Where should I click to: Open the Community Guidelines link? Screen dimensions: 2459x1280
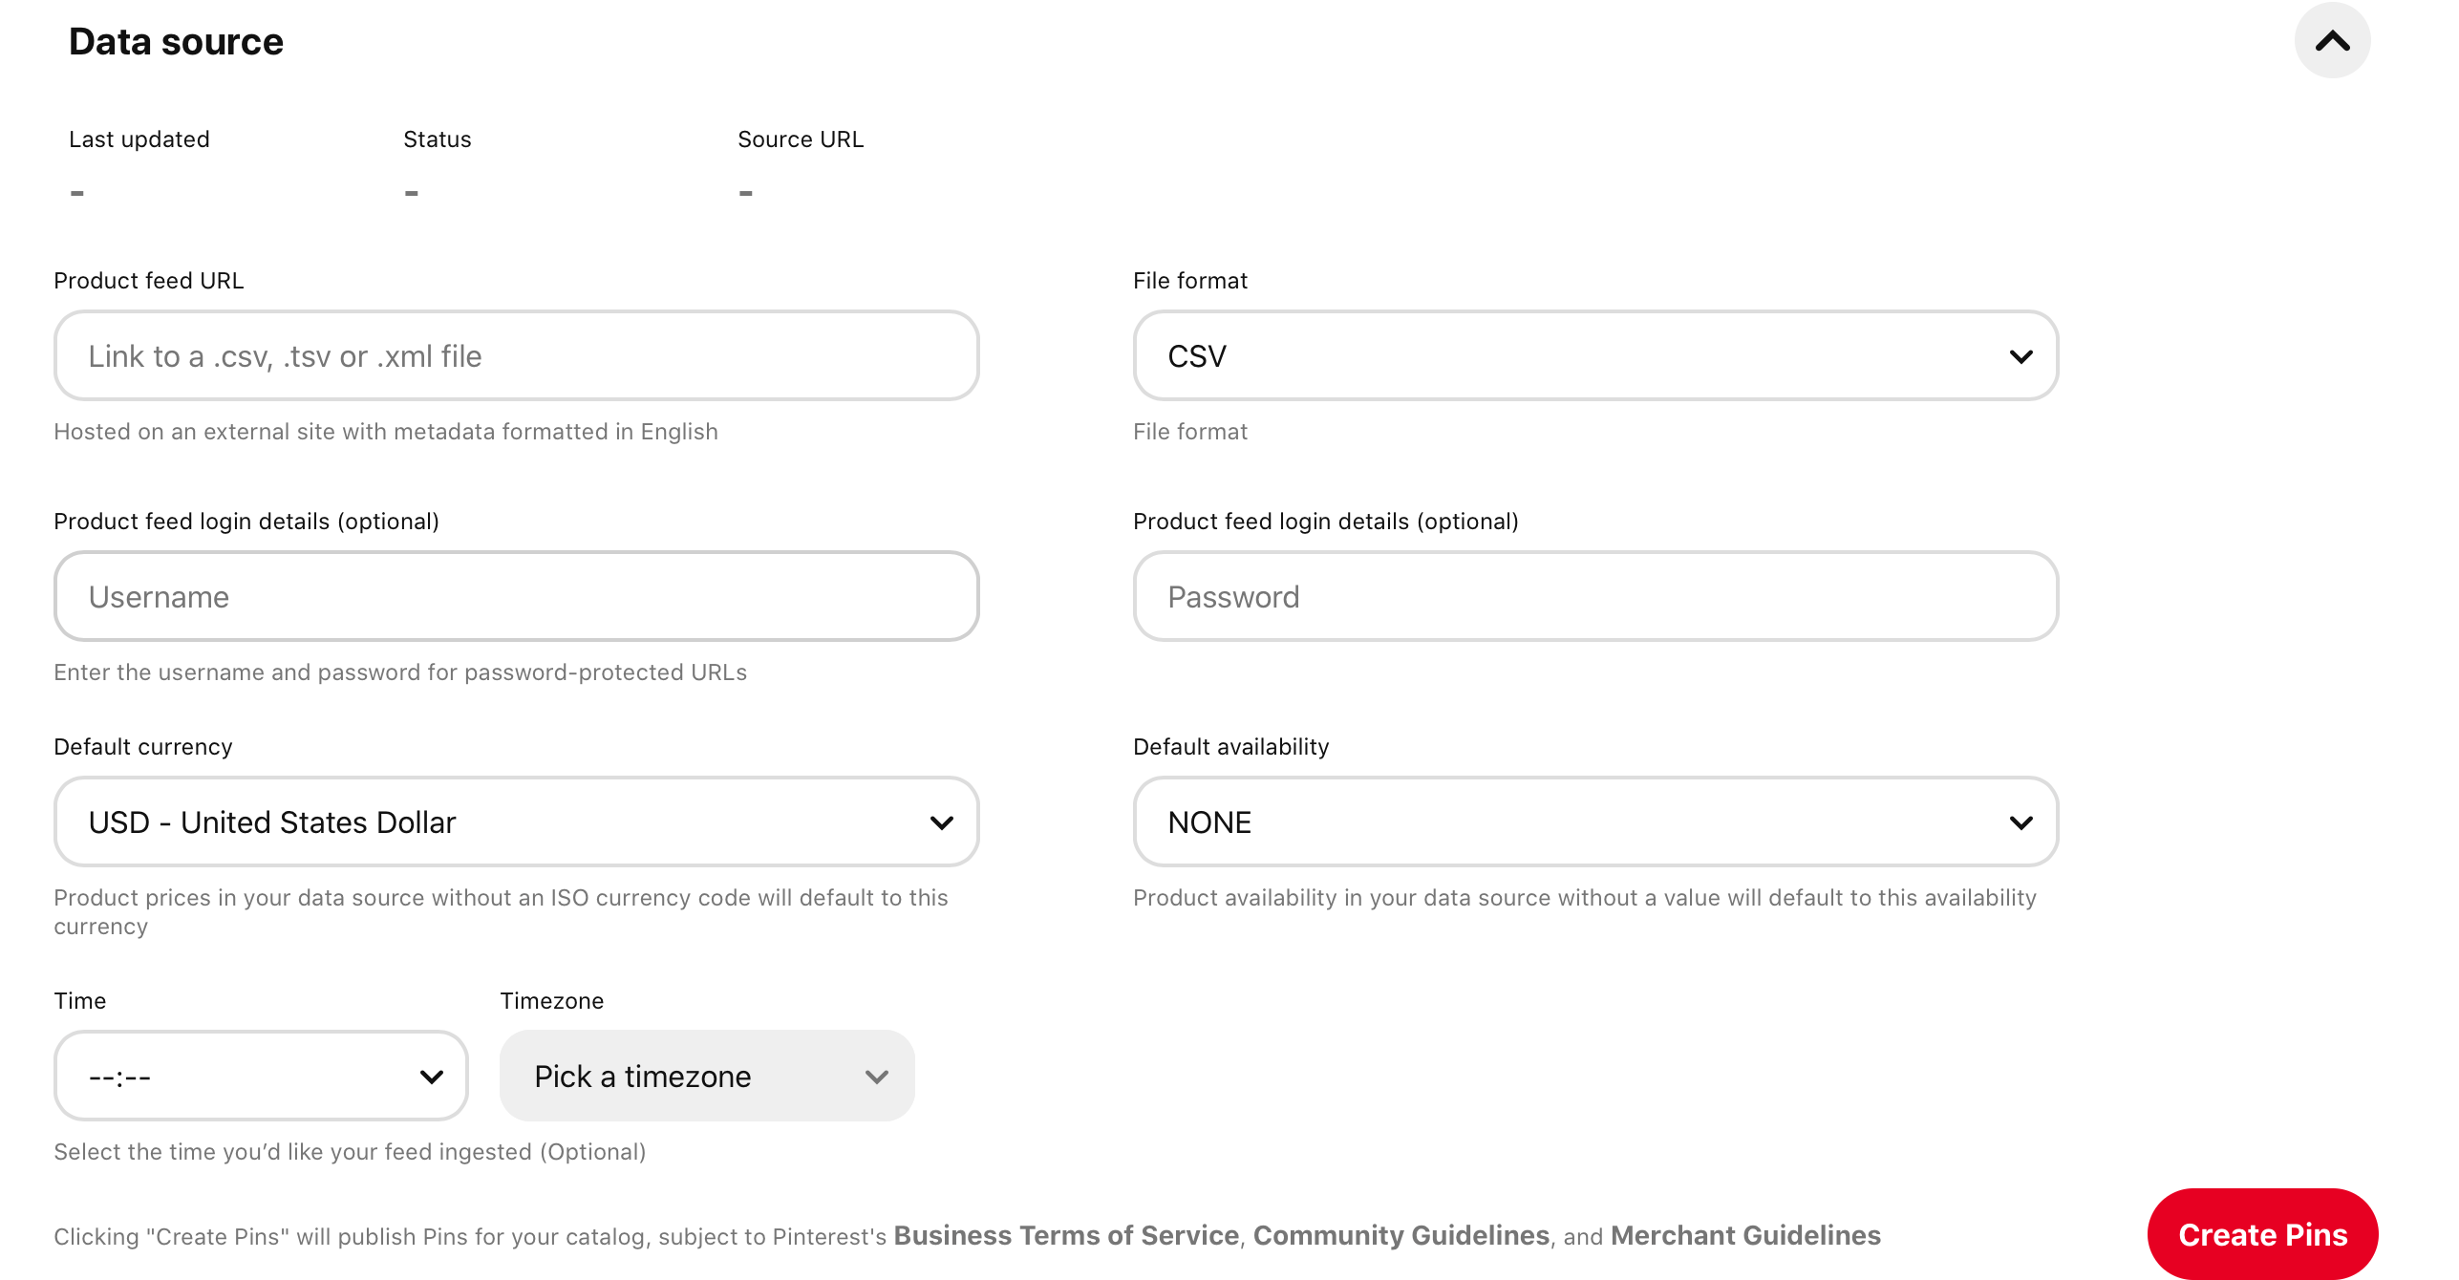1401,1234
